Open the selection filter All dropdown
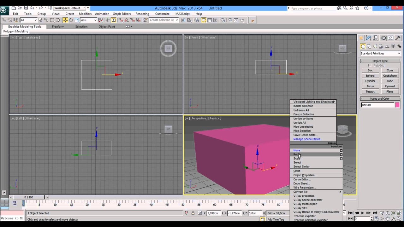The width and height of the screenshot is (404, 227). (x=29, y=20)
